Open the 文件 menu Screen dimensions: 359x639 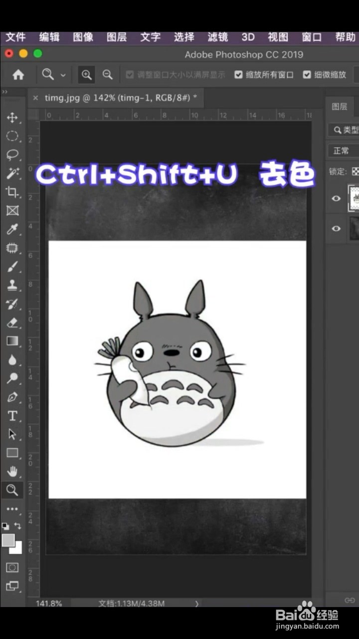point(15,37)
